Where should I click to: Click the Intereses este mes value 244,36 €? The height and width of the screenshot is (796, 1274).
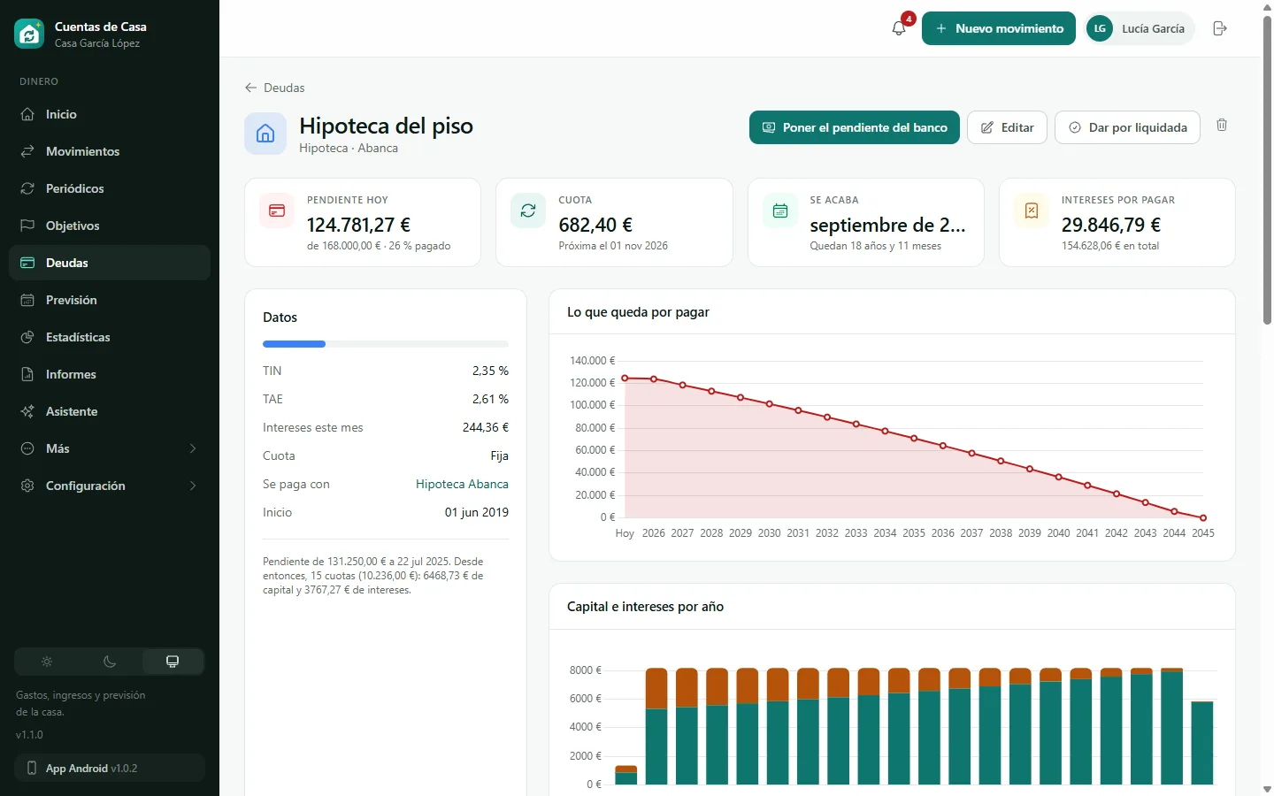click(x=486, y=427)
